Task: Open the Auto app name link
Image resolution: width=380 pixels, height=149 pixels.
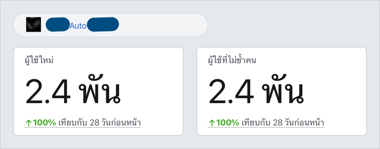Action: 78,26
